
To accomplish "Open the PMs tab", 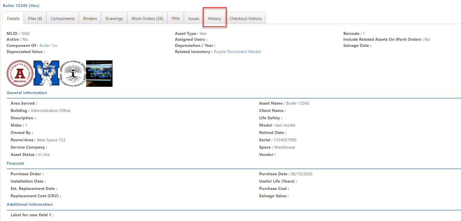I will (176, 18).
